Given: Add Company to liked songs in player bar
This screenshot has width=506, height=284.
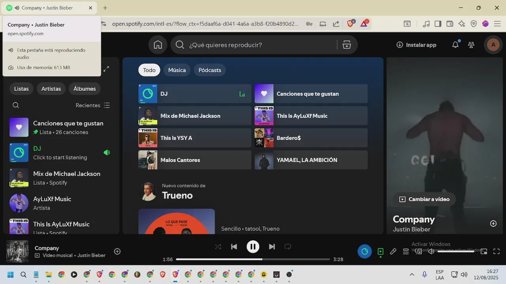Looking at the screenshot, I should click(117, 251).
